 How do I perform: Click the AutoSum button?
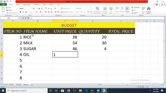136,7
